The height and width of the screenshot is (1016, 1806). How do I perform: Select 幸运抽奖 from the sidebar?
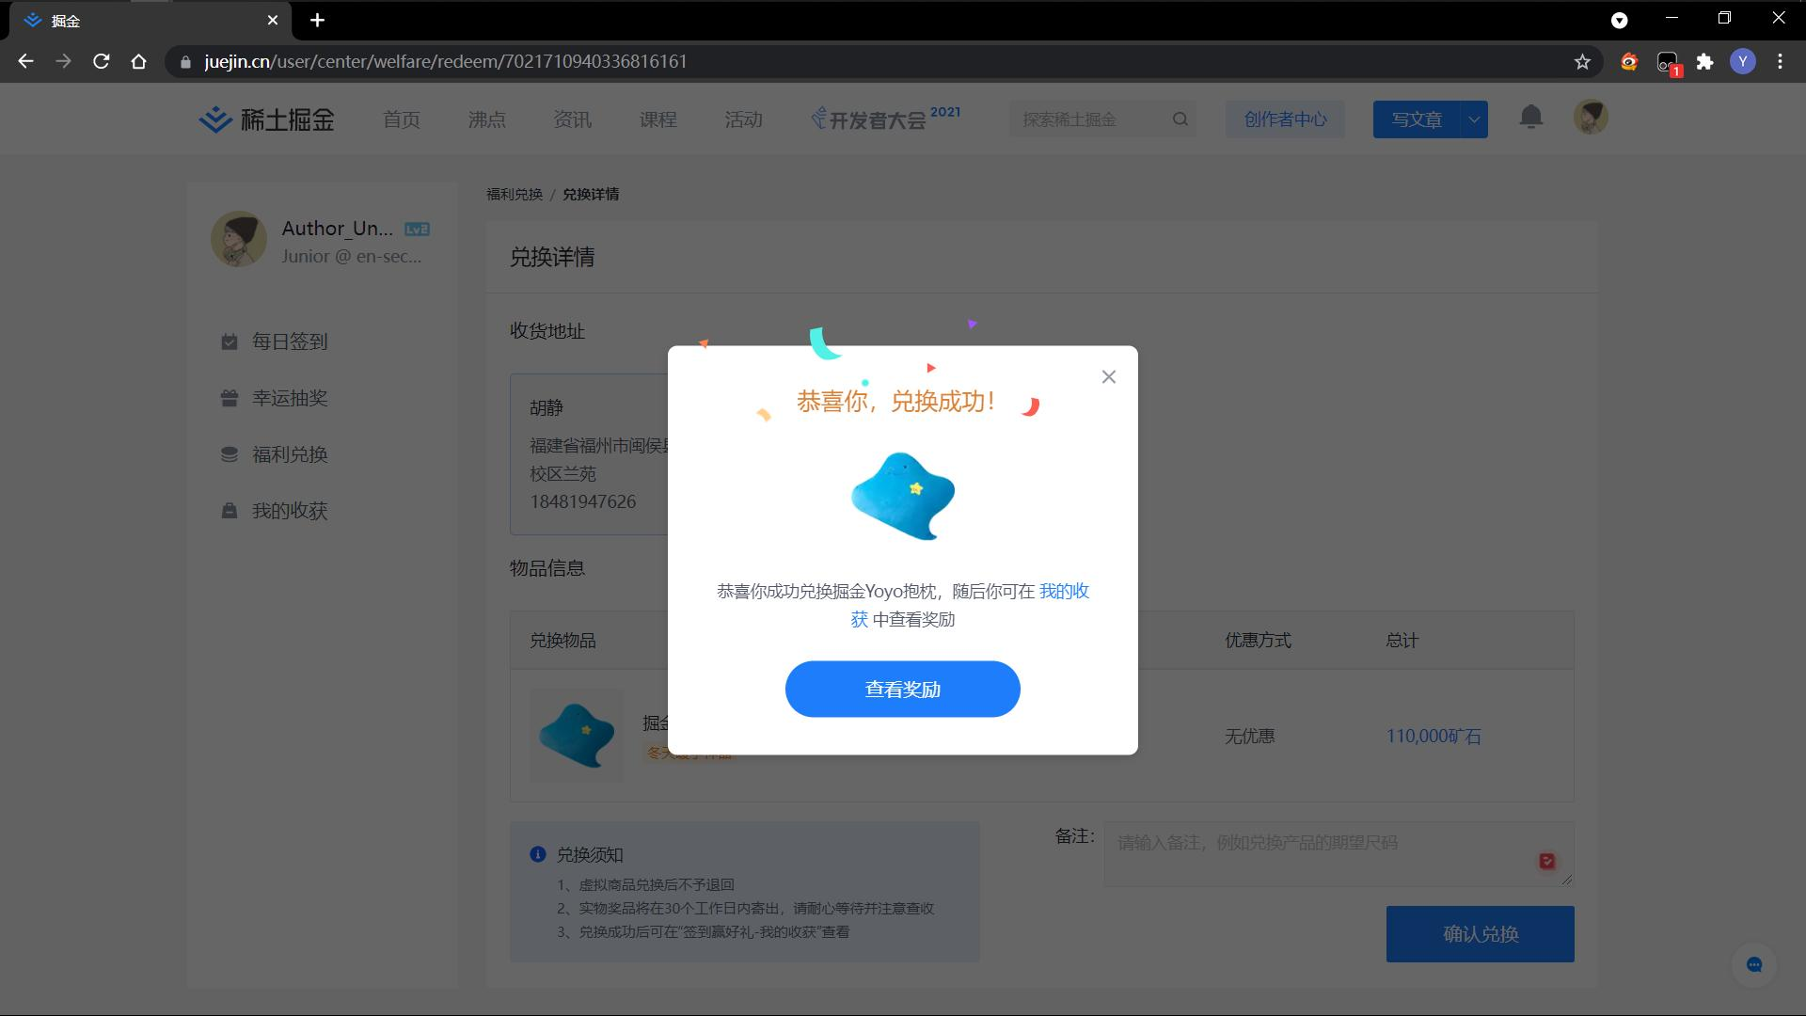(289, 398)
